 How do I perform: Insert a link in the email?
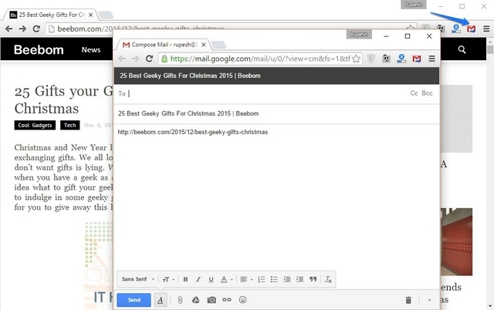pyautogui.click(x=227, y=300)
